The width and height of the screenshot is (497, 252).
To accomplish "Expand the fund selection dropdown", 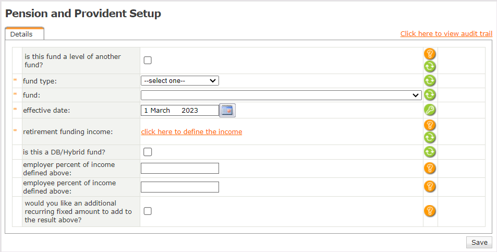I will pos(281,95).
